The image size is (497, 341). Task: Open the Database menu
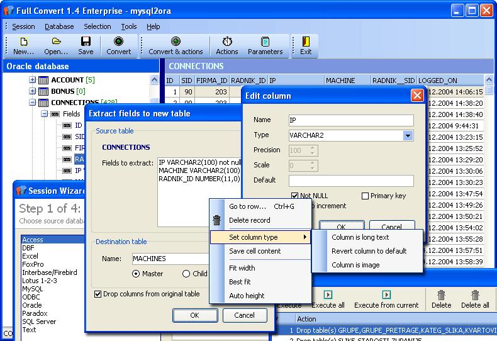tap(59, 26)
